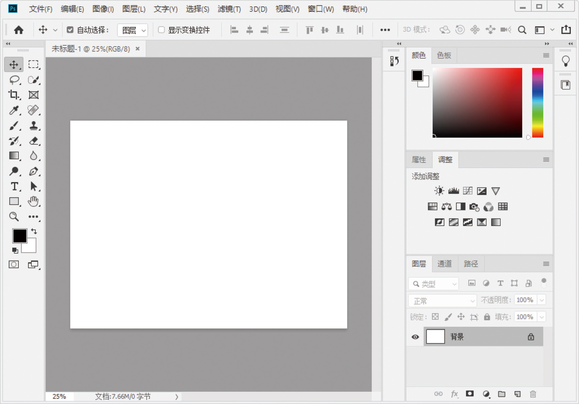Viewport: 579px width, 404px height.
Task: Select the Zoom tool in toolbox
Action: 14,216
